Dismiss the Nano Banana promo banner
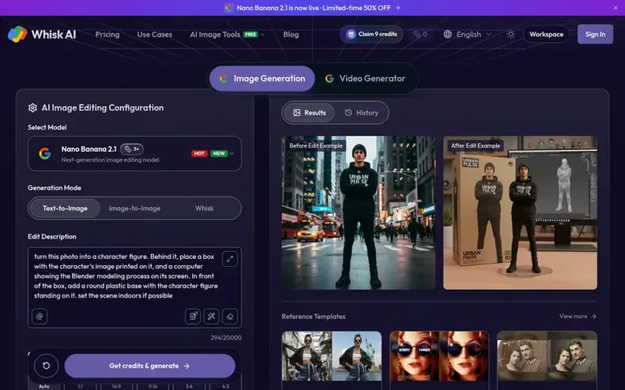Image resolution: width=625 pixels, height=390 pixels. tap(616, 8)
